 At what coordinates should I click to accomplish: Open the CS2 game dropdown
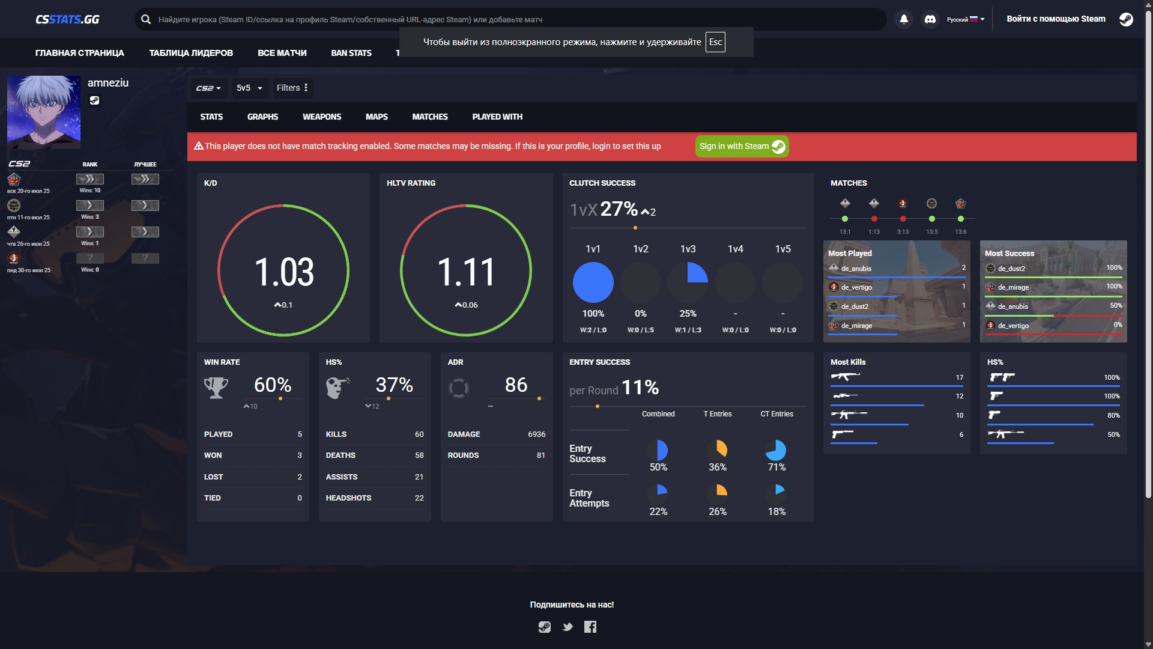208,88
